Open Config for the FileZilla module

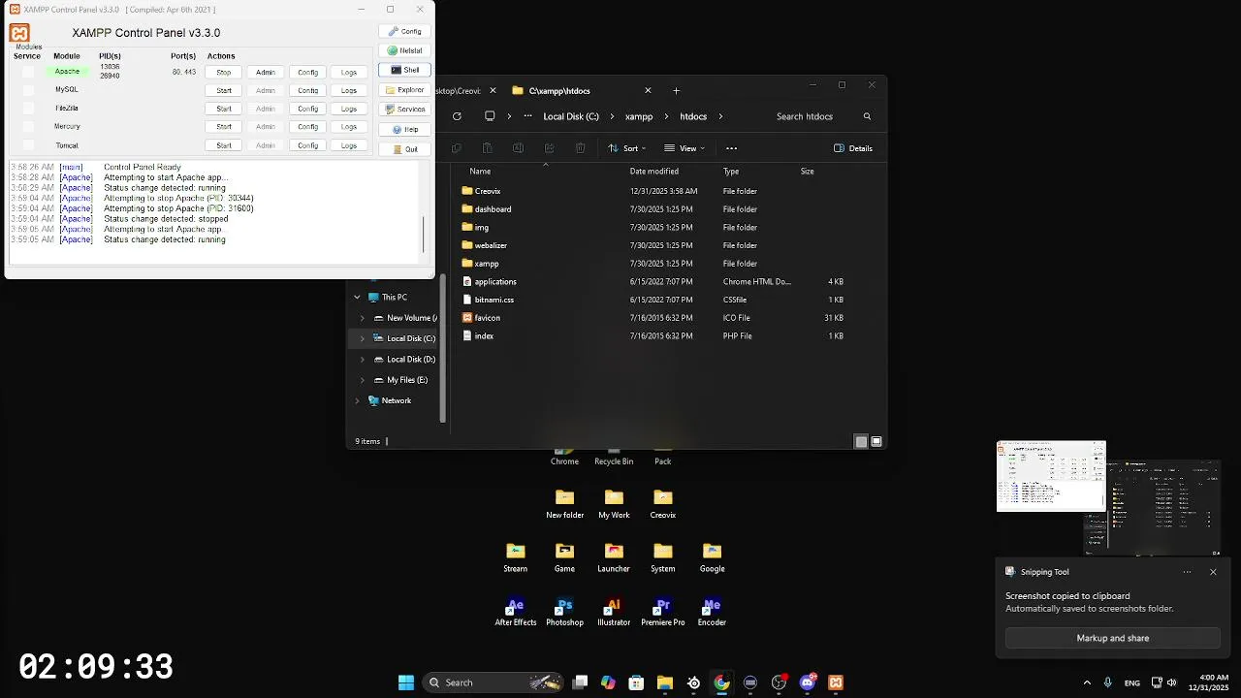[x=307, y=109]
